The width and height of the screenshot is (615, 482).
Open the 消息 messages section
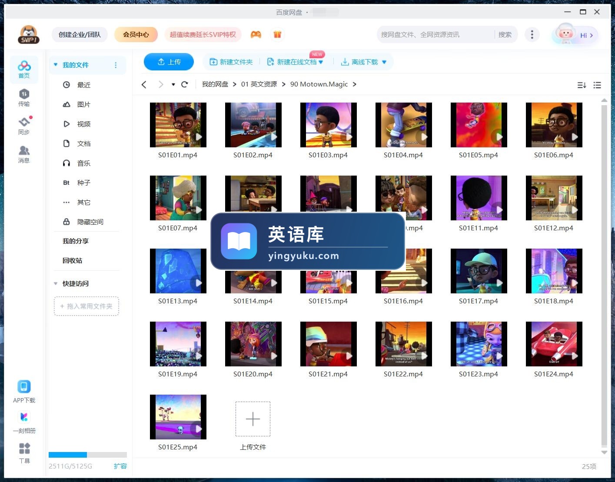(x=24, y=154)
